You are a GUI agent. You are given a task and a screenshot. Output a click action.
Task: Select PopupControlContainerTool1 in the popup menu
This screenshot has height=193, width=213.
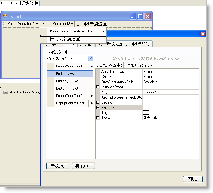point(73,31)
